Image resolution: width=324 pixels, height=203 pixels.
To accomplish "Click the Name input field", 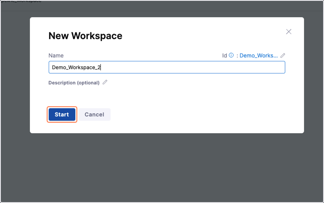I will (167, 67).
